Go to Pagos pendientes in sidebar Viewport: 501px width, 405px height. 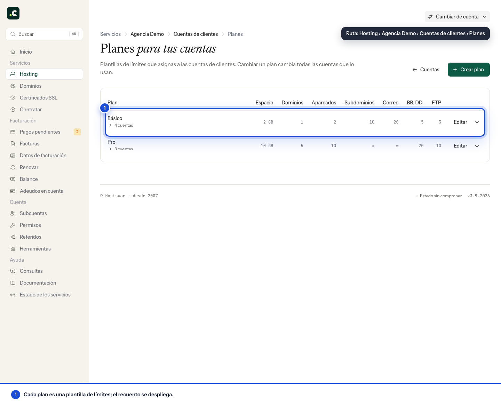click(45, 132)
